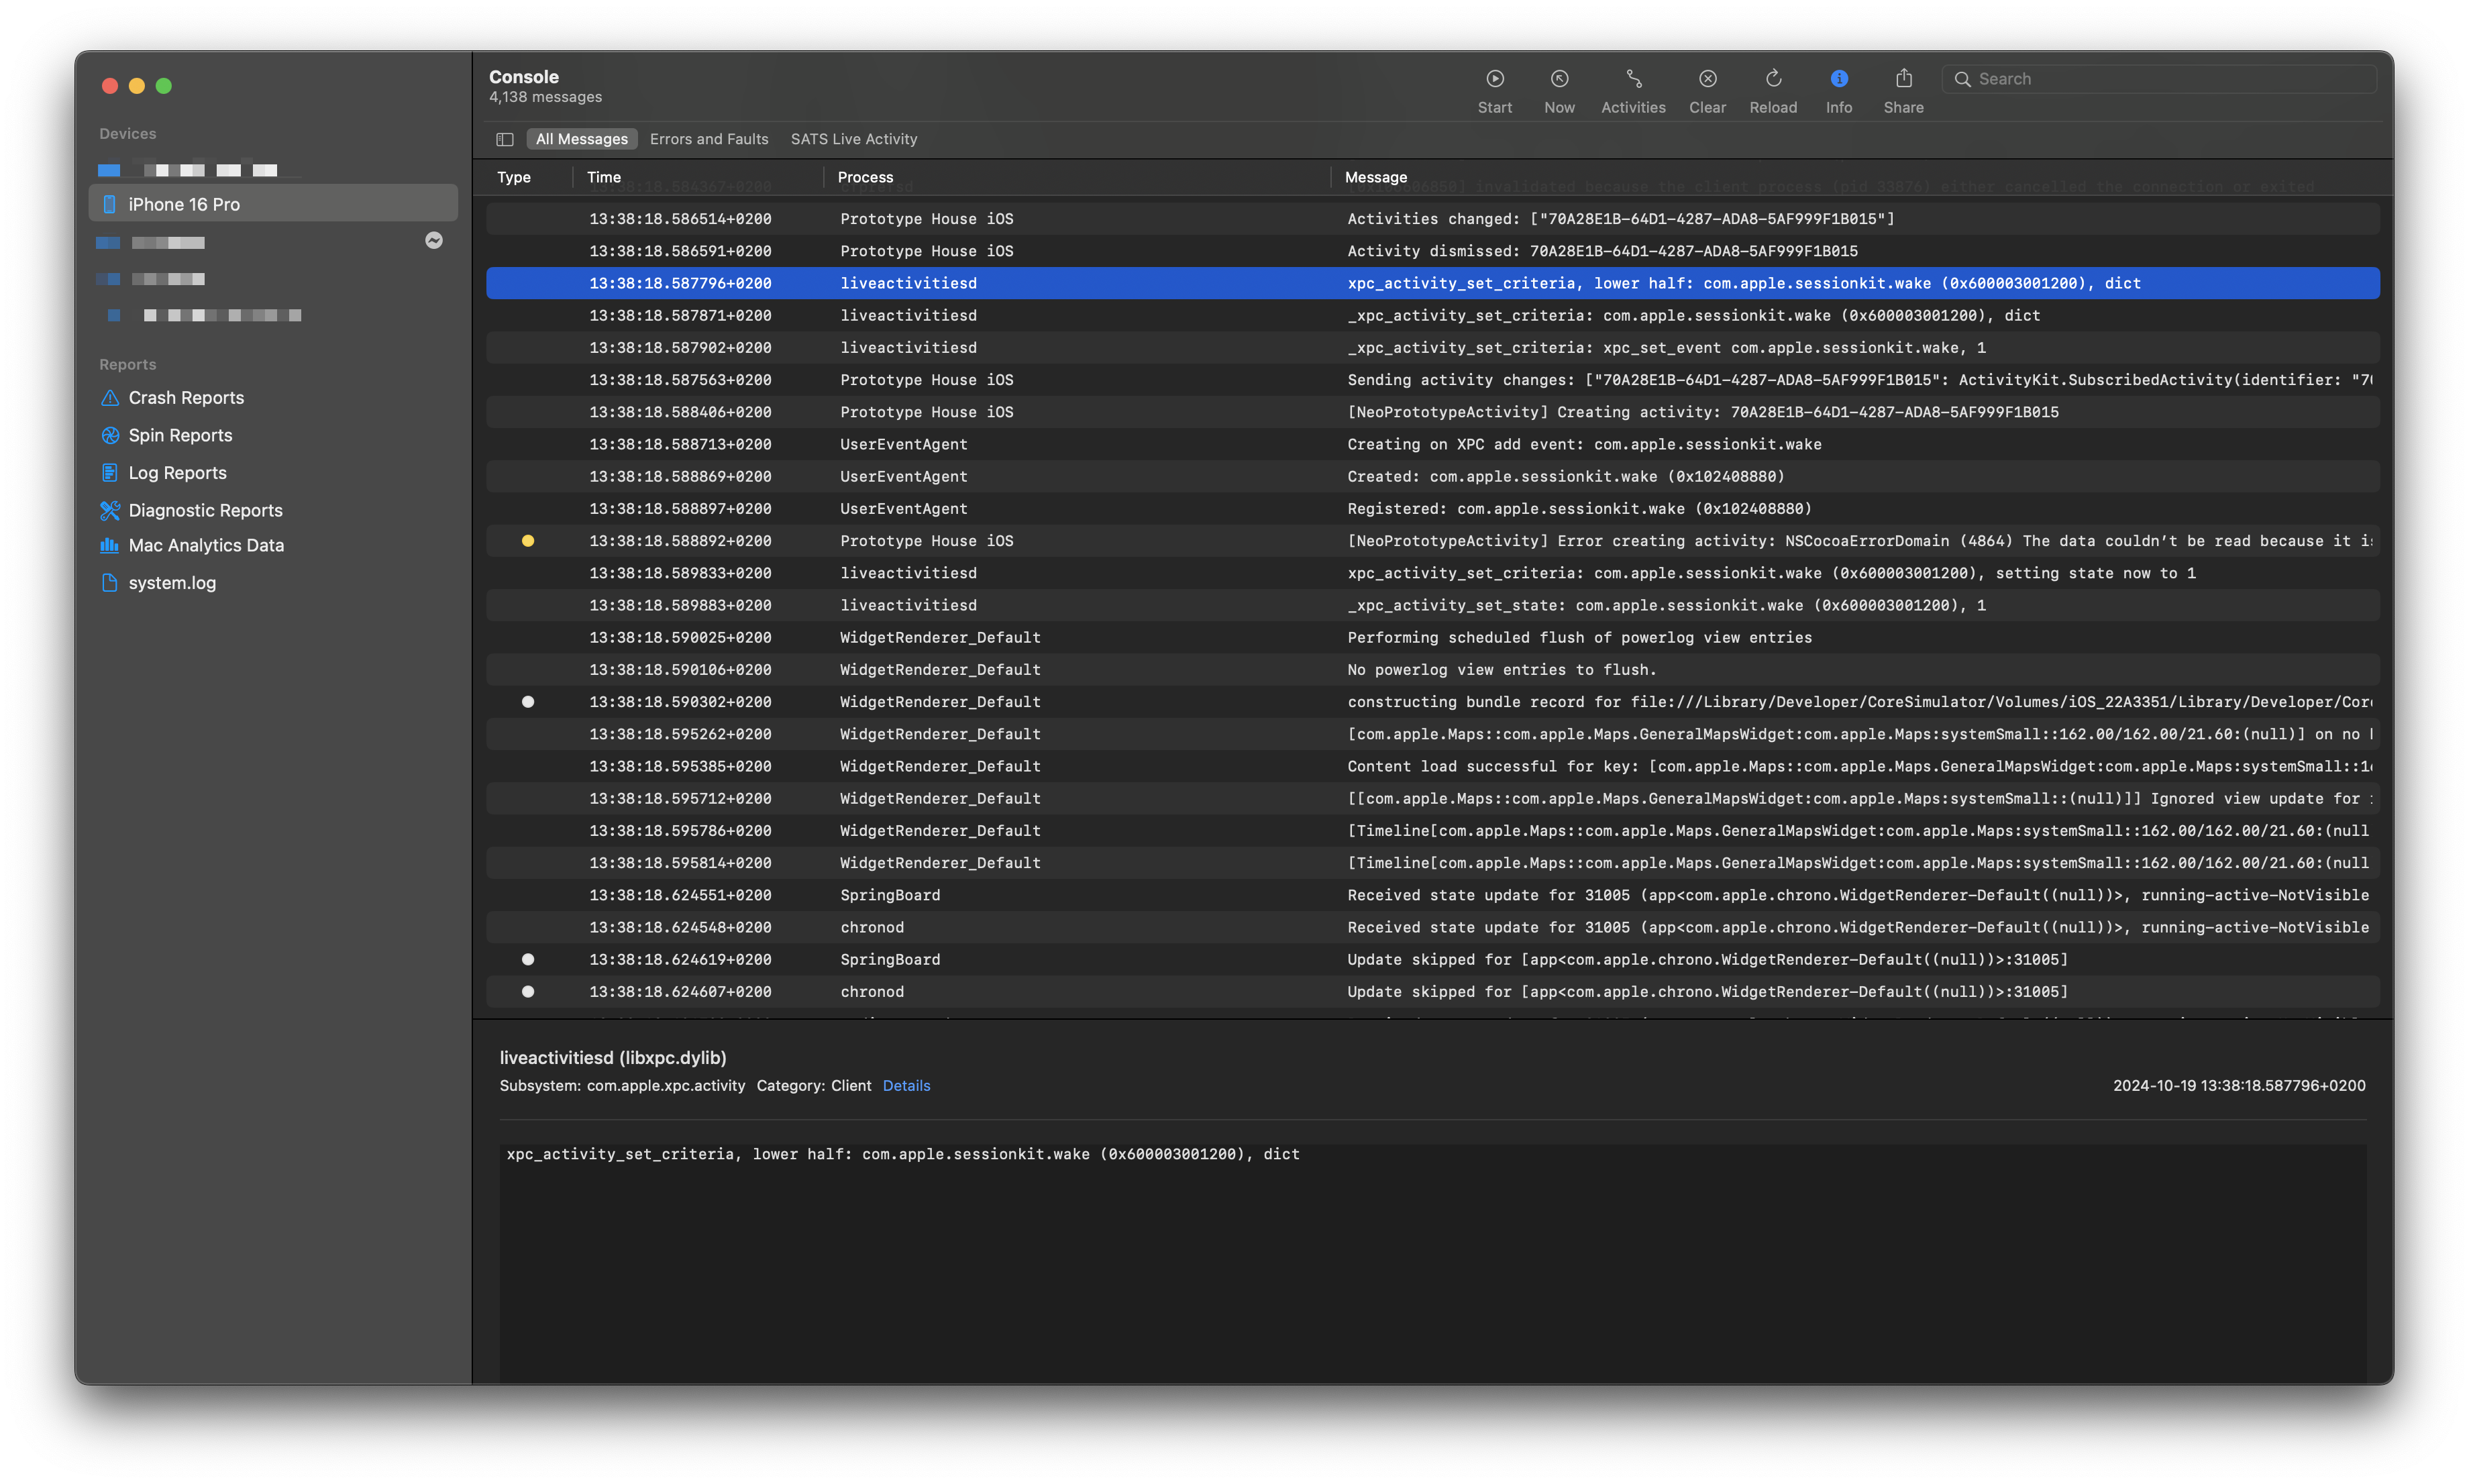Select the Sending activity changes row
The image size is (2469, 1484).
1432,380
